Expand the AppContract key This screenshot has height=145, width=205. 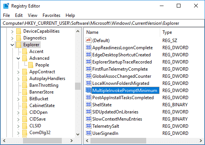18,72
